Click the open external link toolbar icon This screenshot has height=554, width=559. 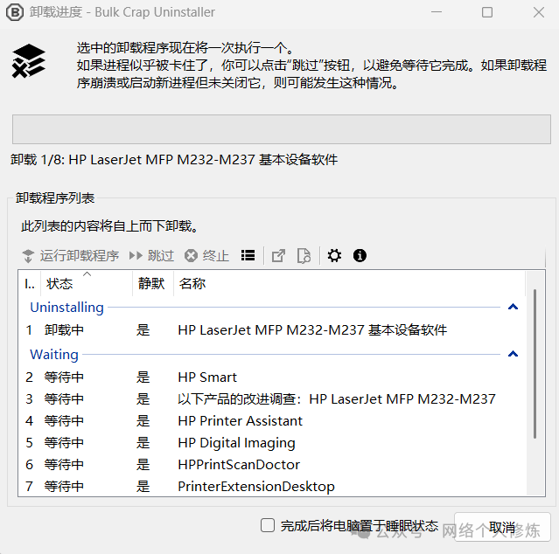point(278,256)
